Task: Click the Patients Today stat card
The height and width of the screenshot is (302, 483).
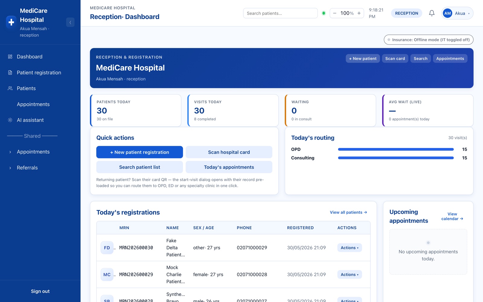Action: [x=136, y=111]
